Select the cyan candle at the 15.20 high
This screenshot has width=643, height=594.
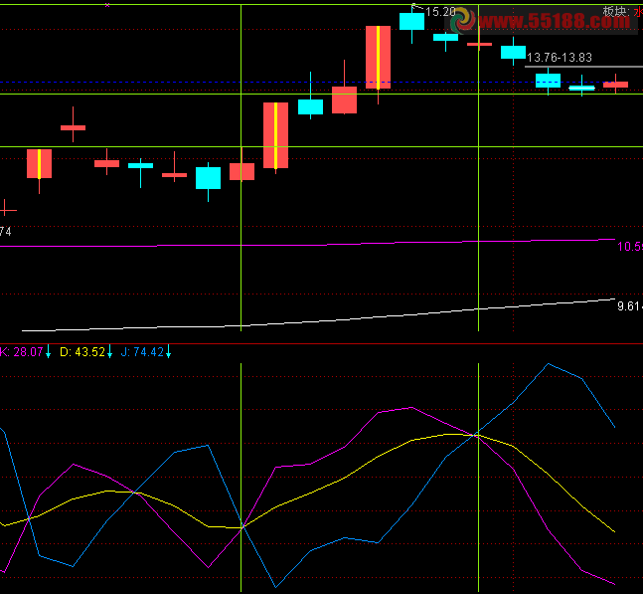coord(411,21)
